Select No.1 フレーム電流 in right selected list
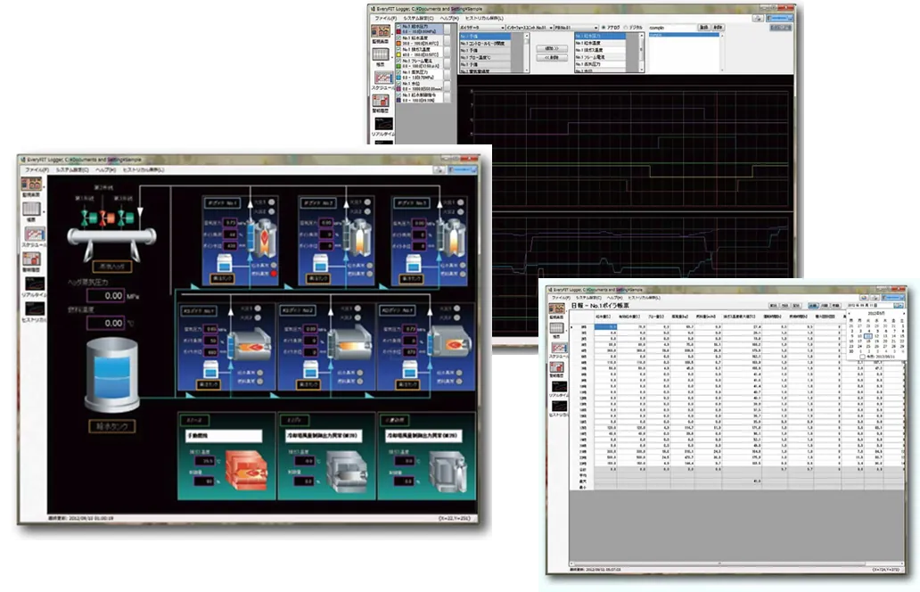 tap(600, 57)
